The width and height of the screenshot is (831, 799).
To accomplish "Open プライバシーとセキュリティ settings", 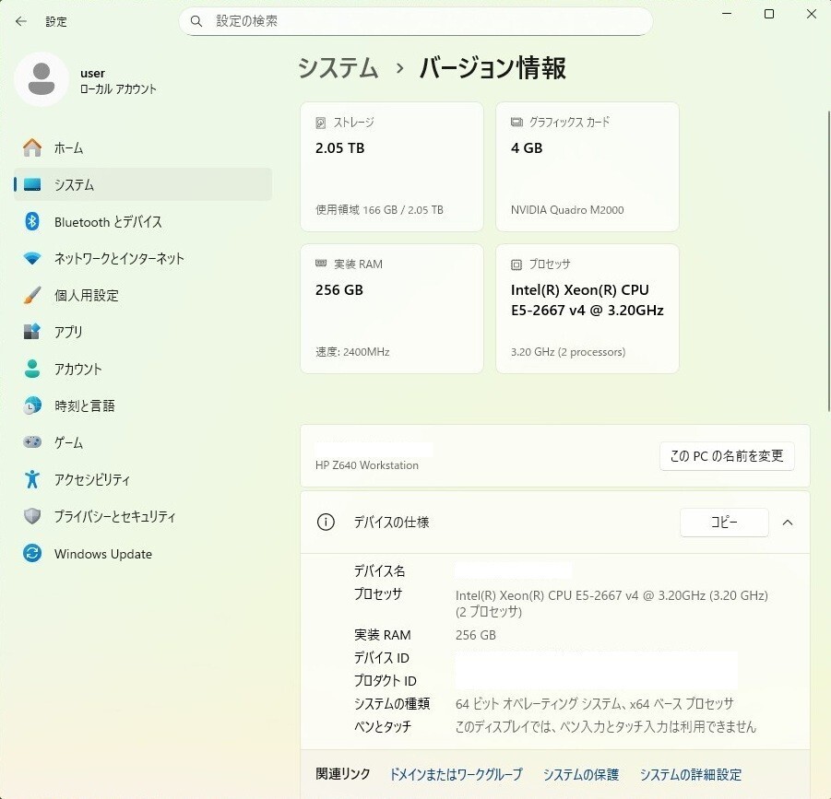I will pyautogui.click(x=114, y=517).
